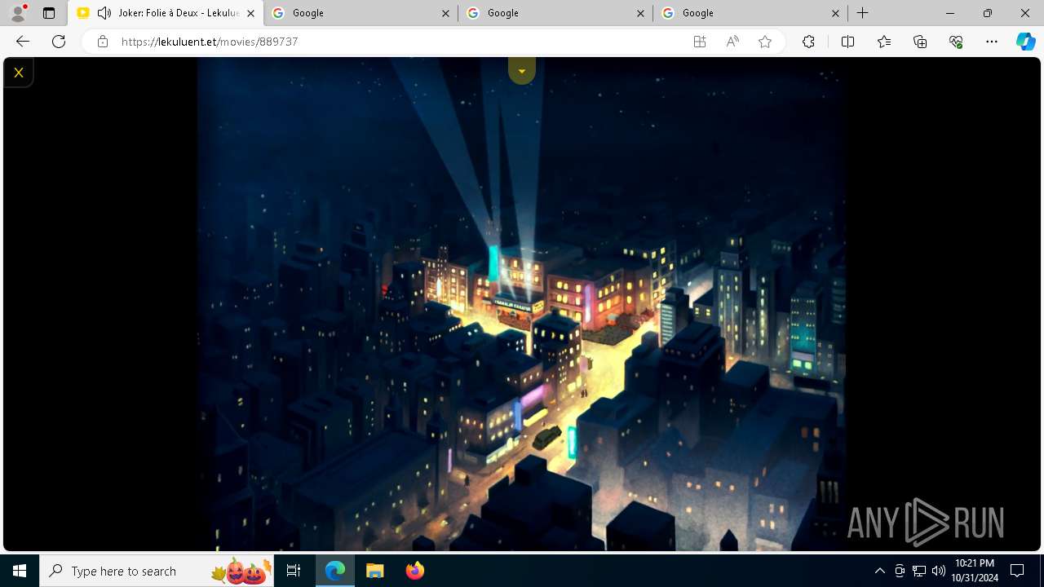Close the Joker: Folie à Deux tab
This screenshot has width=1044, height=587.
(x=250, y=13)
